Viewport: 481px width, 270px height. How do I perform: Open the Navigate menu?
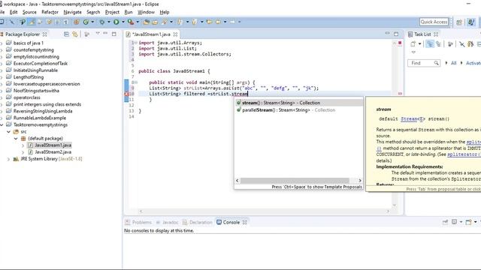[x=72, y=12]
